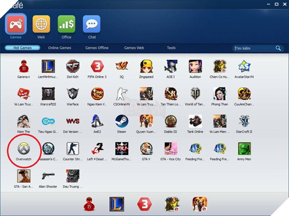
Task: Select the Diablo III icon
Action: pyautogui.click(x=171, y=122)
